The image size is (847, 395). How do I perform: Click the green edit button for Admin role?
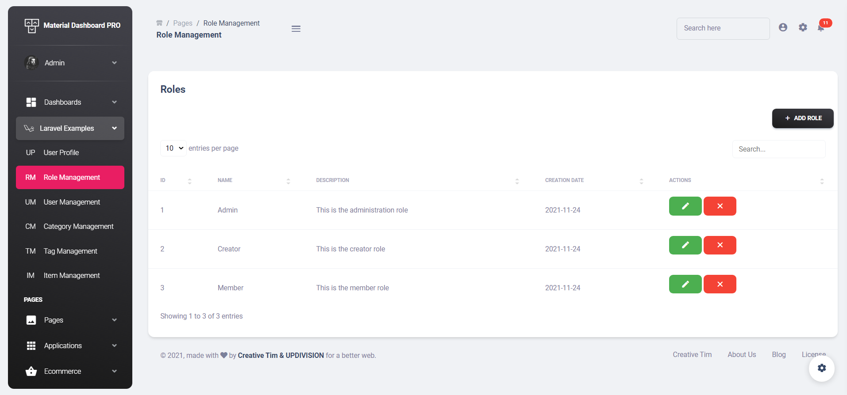click(685, 206)
